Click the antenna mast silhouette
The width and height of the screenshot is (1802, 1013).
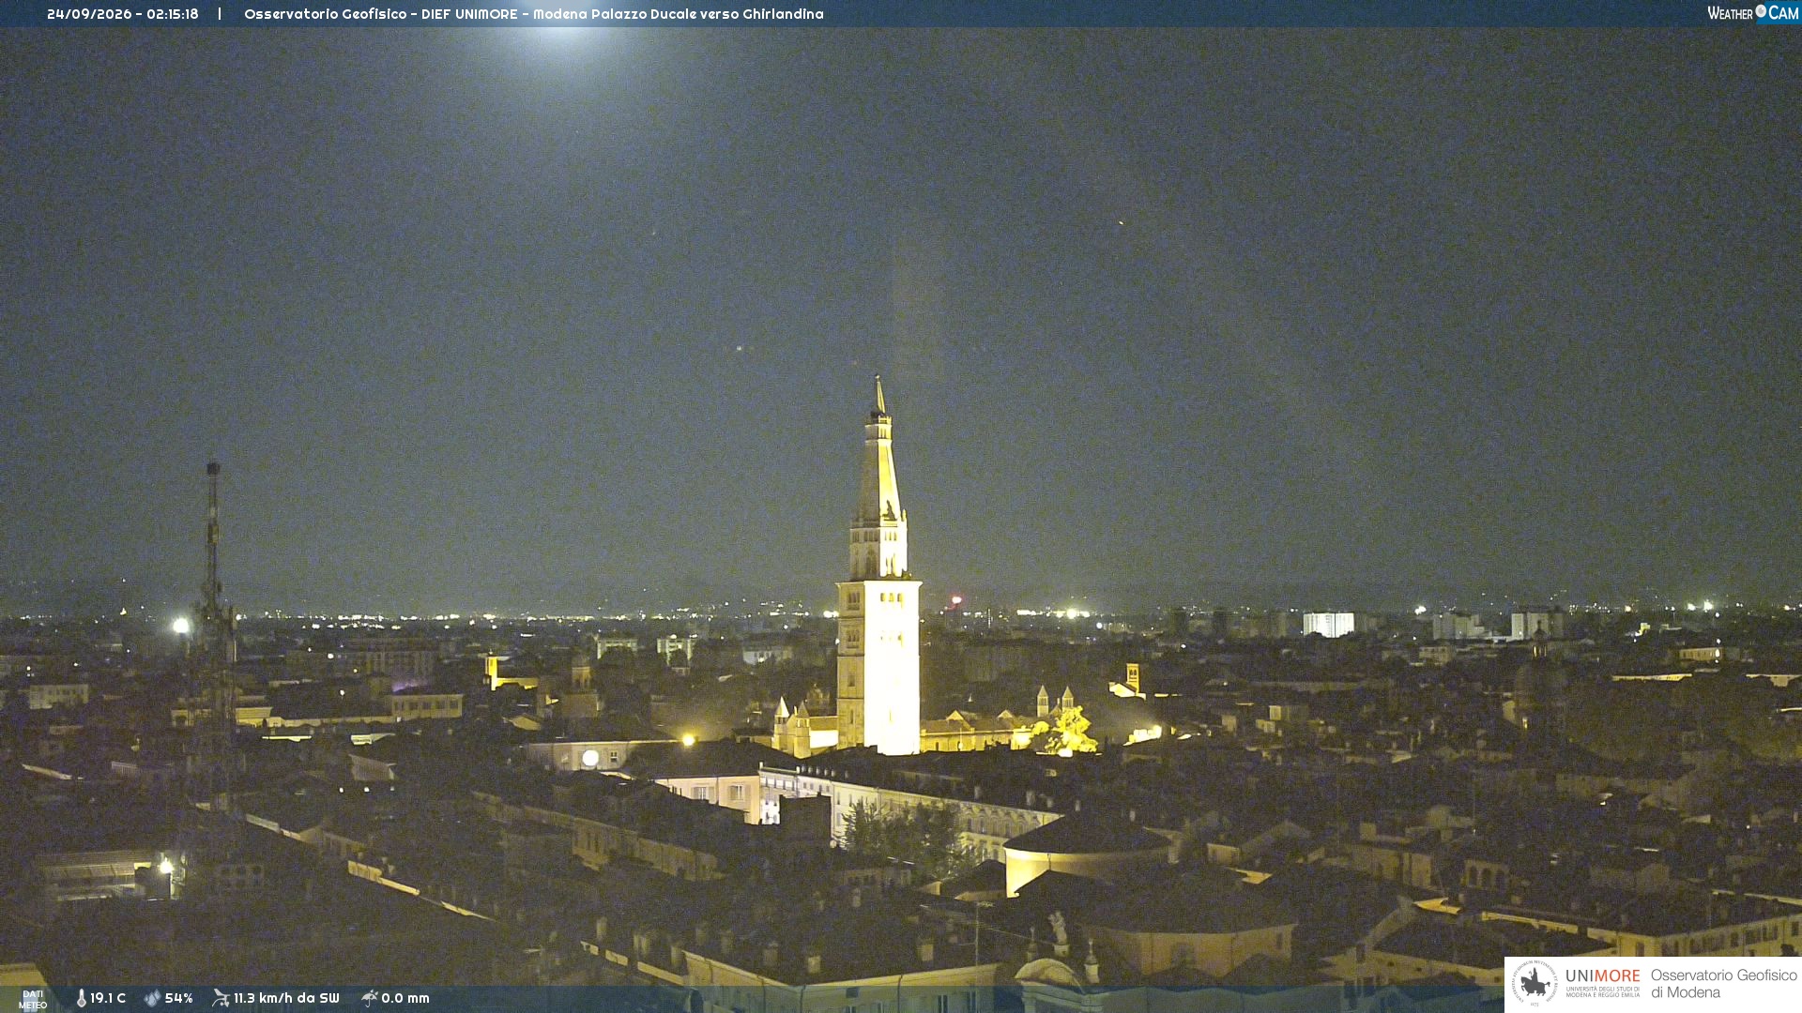pos(214,600)
